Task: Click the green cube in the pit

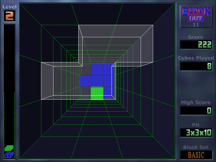Action: point(97,93)
